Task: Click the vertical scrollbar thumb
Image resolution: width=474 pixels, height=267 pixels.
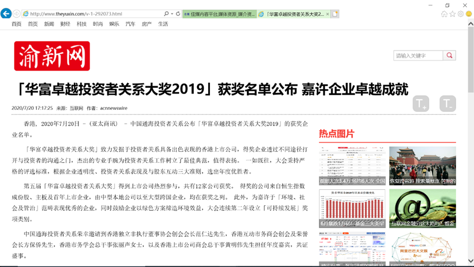Action: pos(471,59)
